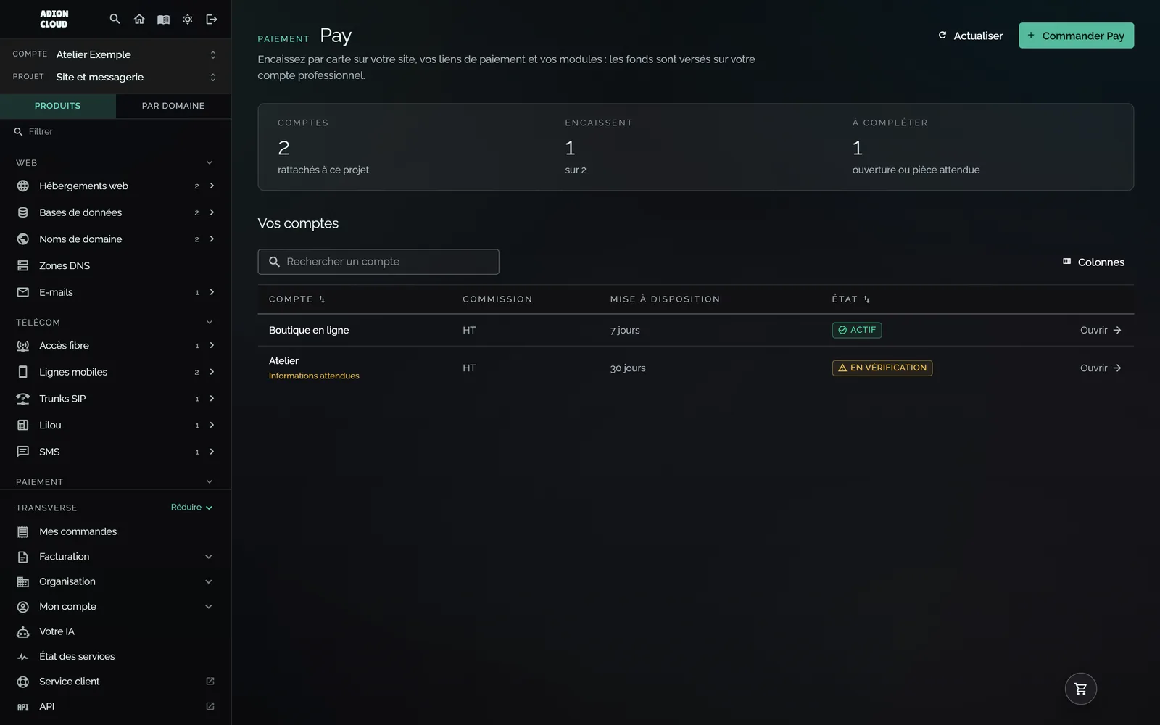Expand the PAIEMENT section chevron

pyautogui.click(x=210, y=481)
